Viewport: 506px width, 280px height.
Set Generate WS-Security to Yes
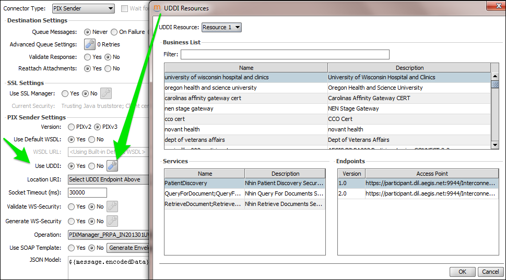72,222
